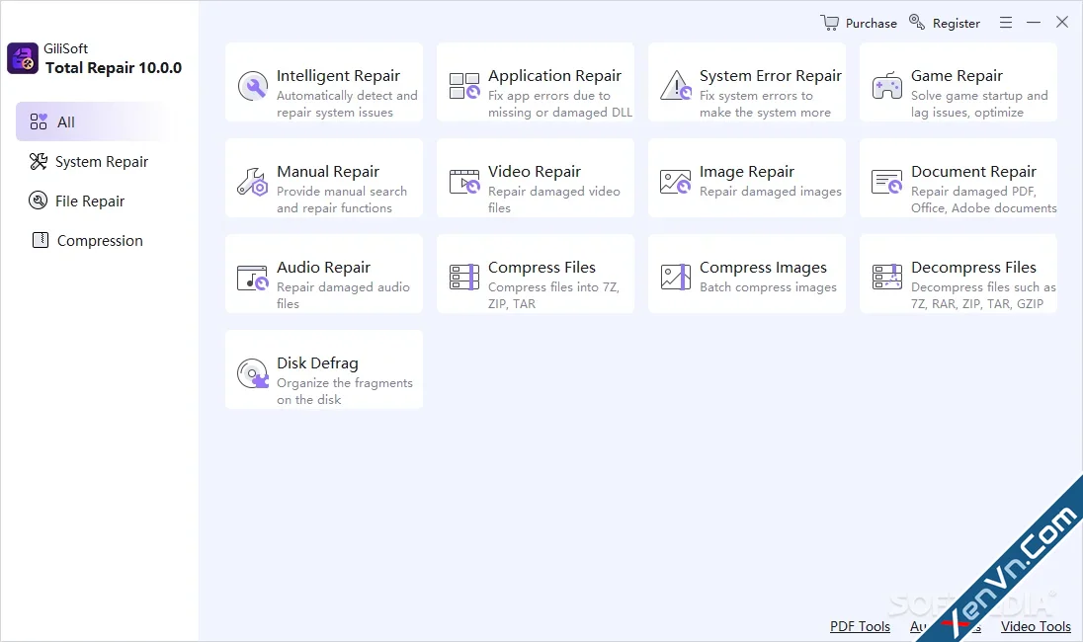
Task: Open the Video Tools link
Action: coord(1036,626)
